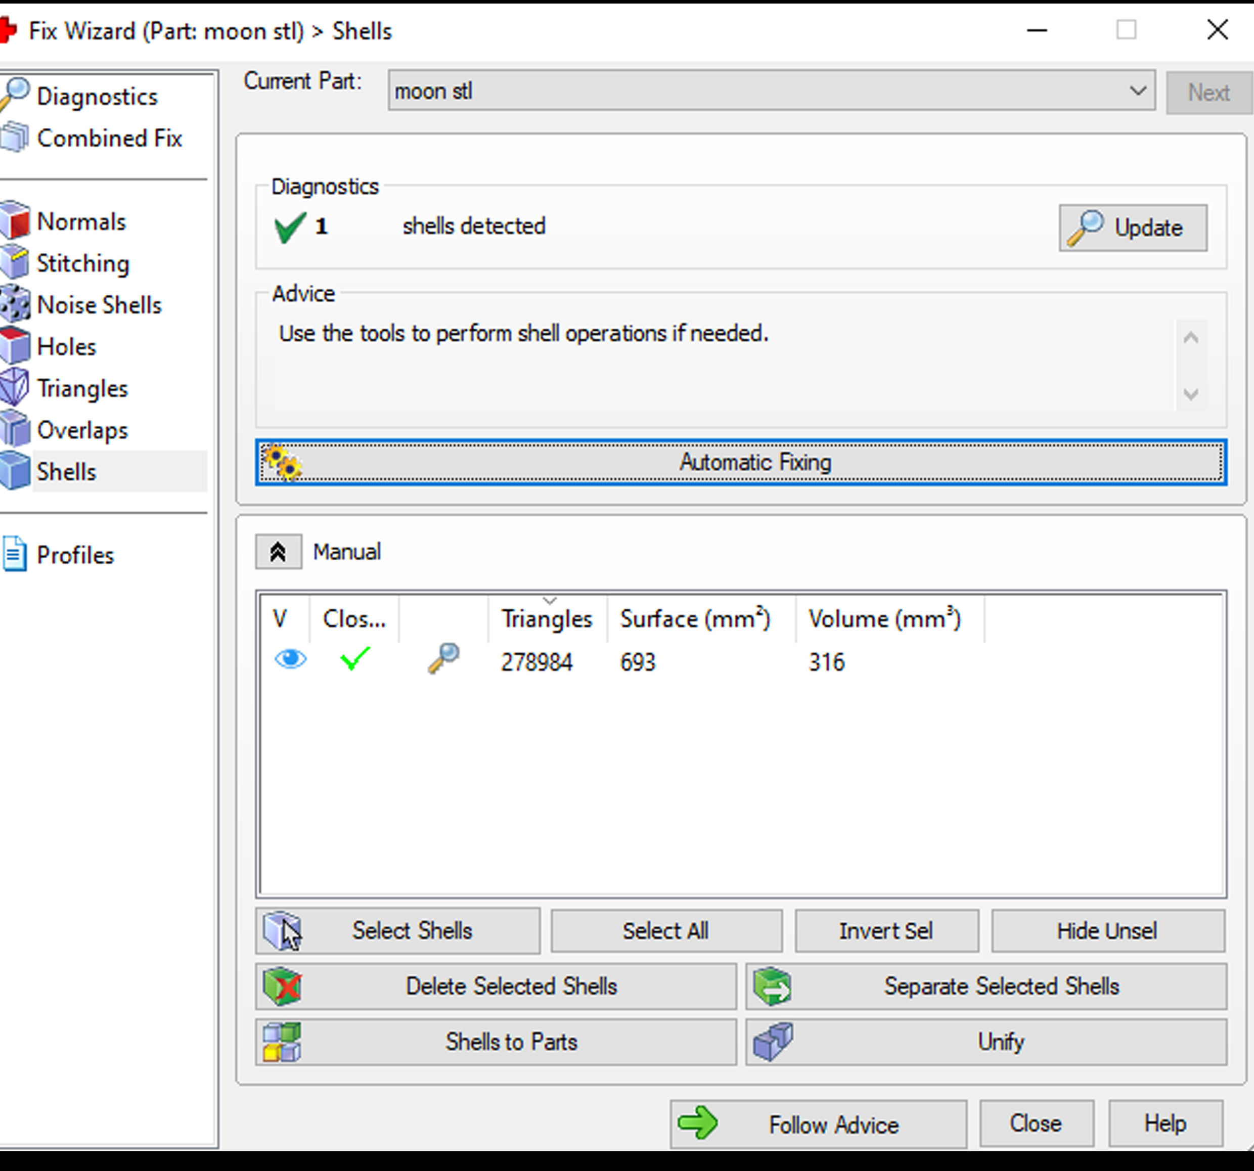This screenshot has width=1254, height=1171.
Task: Open the Diagnostics page
Action: [97, 97]
